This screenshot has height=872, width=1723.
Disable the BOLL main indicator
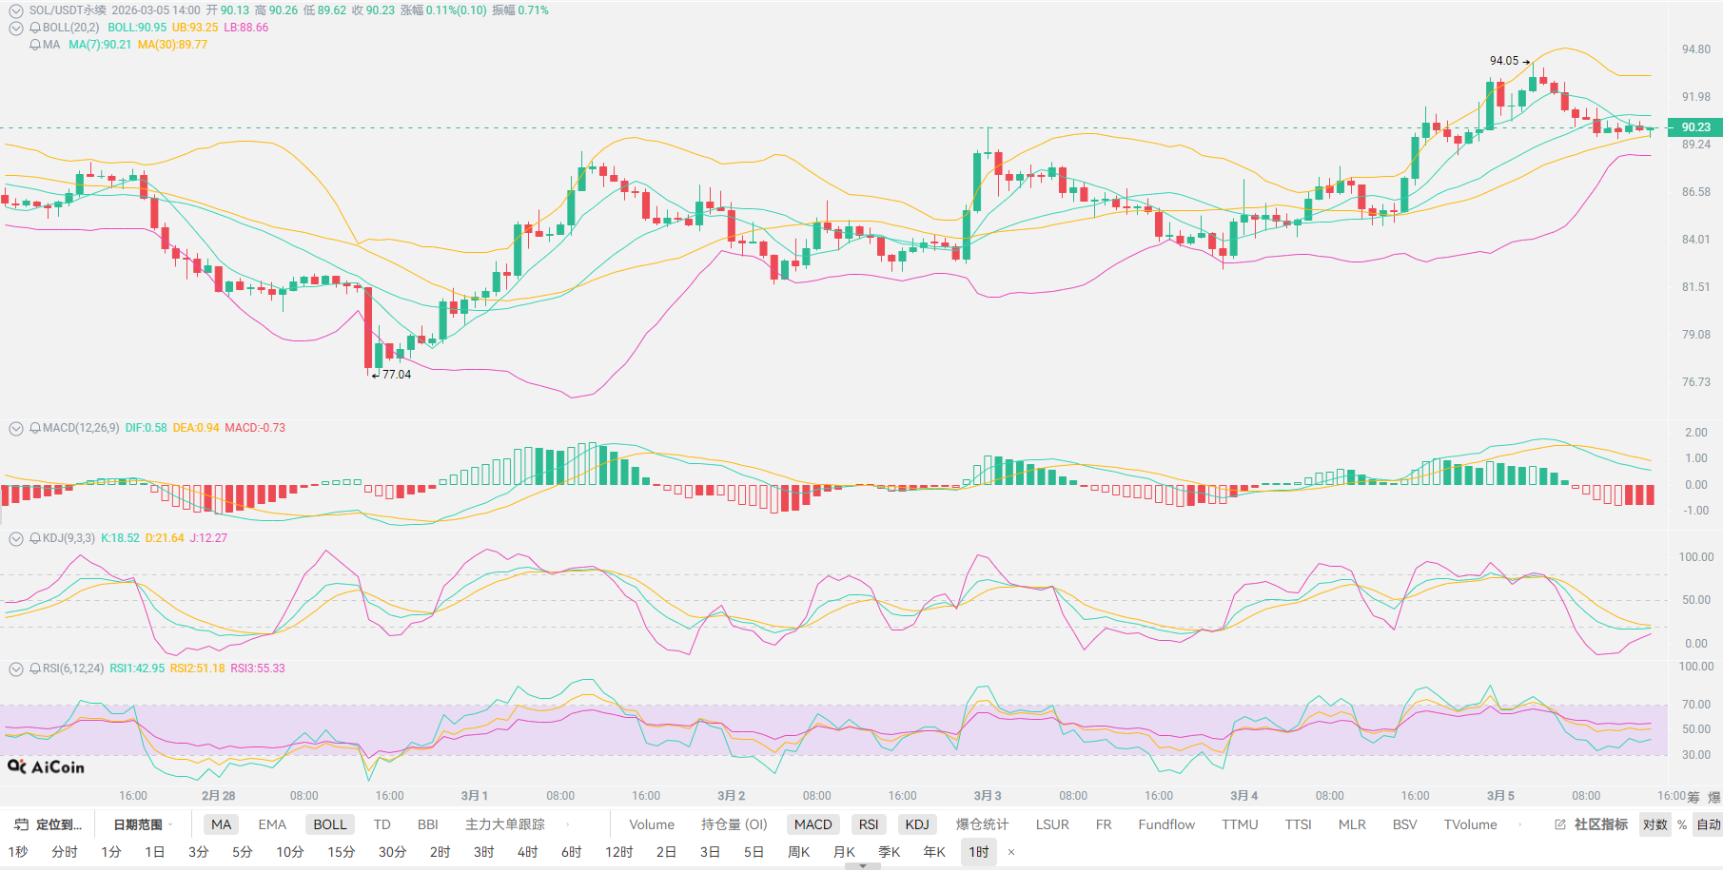329,824
